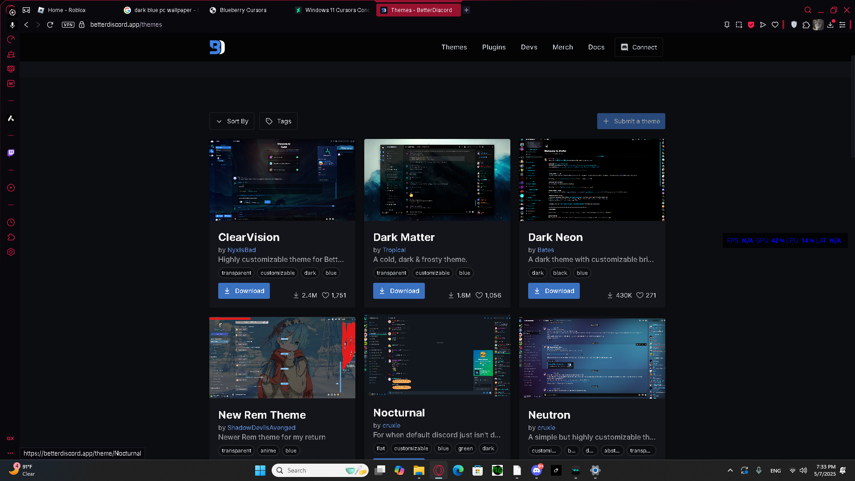Open browser downloads icon in toolbar
This screenshot has height=481, width=855.
click(831, 25)
